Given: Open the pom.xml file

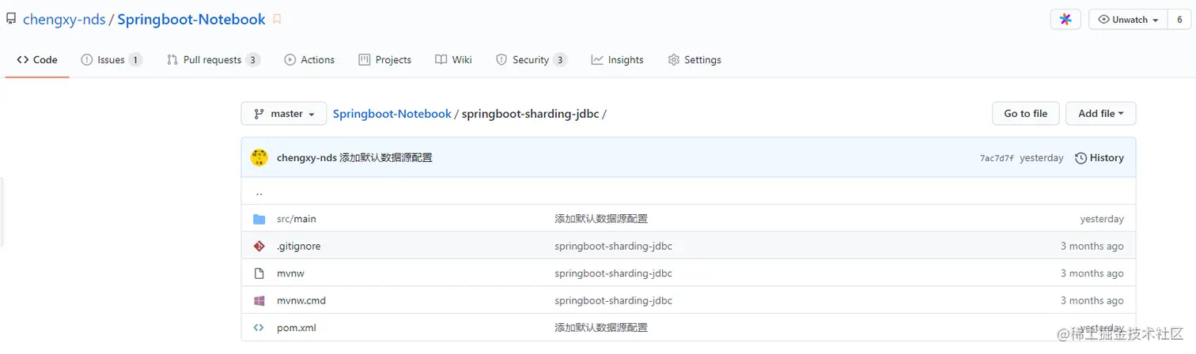Looking at the screenshot, I should (x=297, y=327).
